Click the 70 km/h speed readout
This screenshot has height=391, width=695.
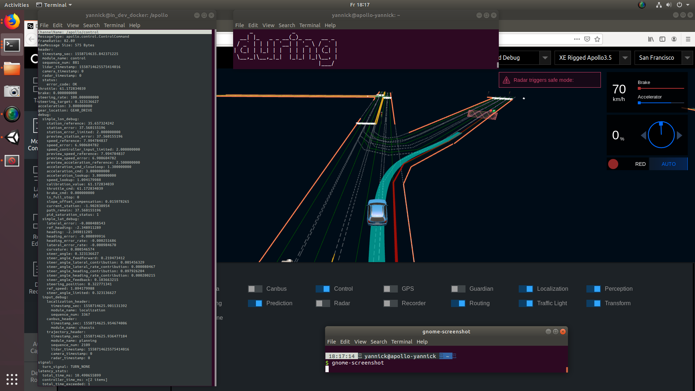point(619,92)
